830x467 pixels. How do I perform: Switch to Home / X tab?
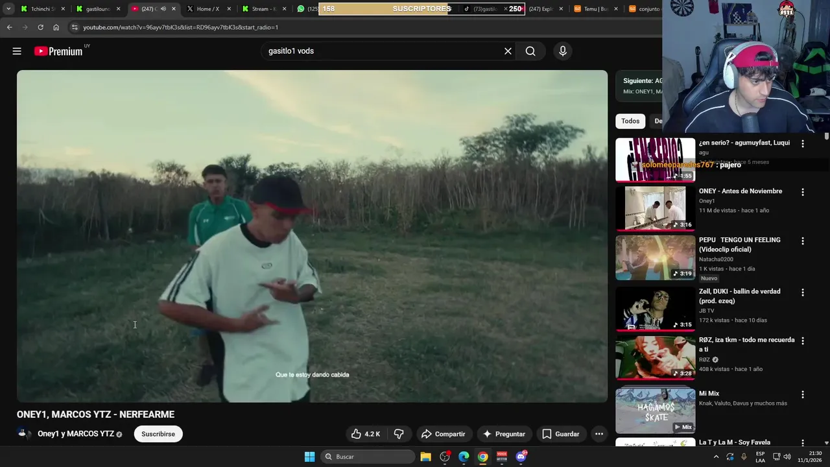[x=208, y=9]
